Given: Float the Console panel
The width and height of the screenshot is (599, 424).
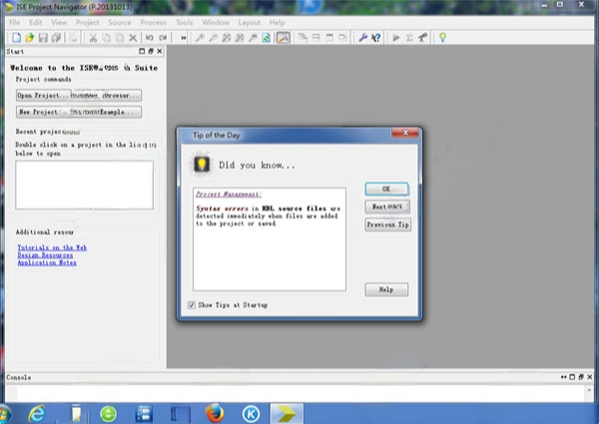Looking at the screenshot, I should click(x=581, y=377).
